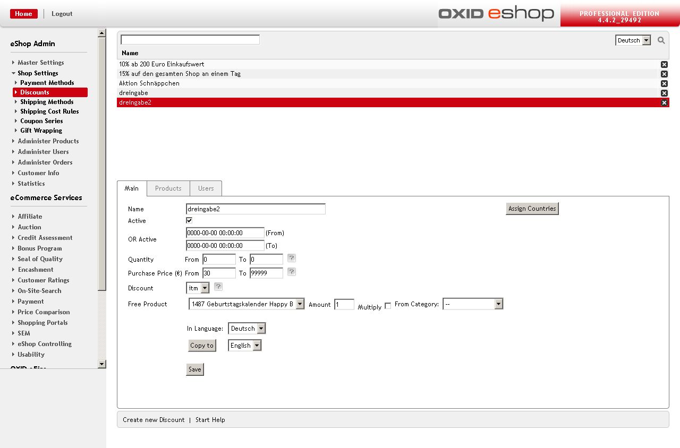Click the search magnifier icon

pos(661,40)
